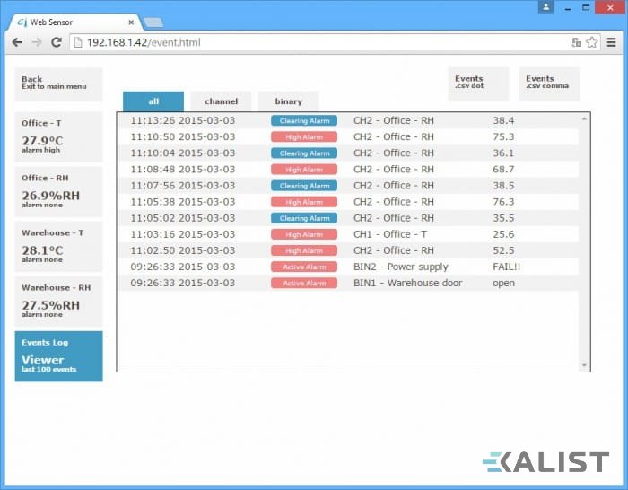Click Clearing Alarm badge at 11:05:02
This screenshot has height=490, width=628.
coord(304,218)
